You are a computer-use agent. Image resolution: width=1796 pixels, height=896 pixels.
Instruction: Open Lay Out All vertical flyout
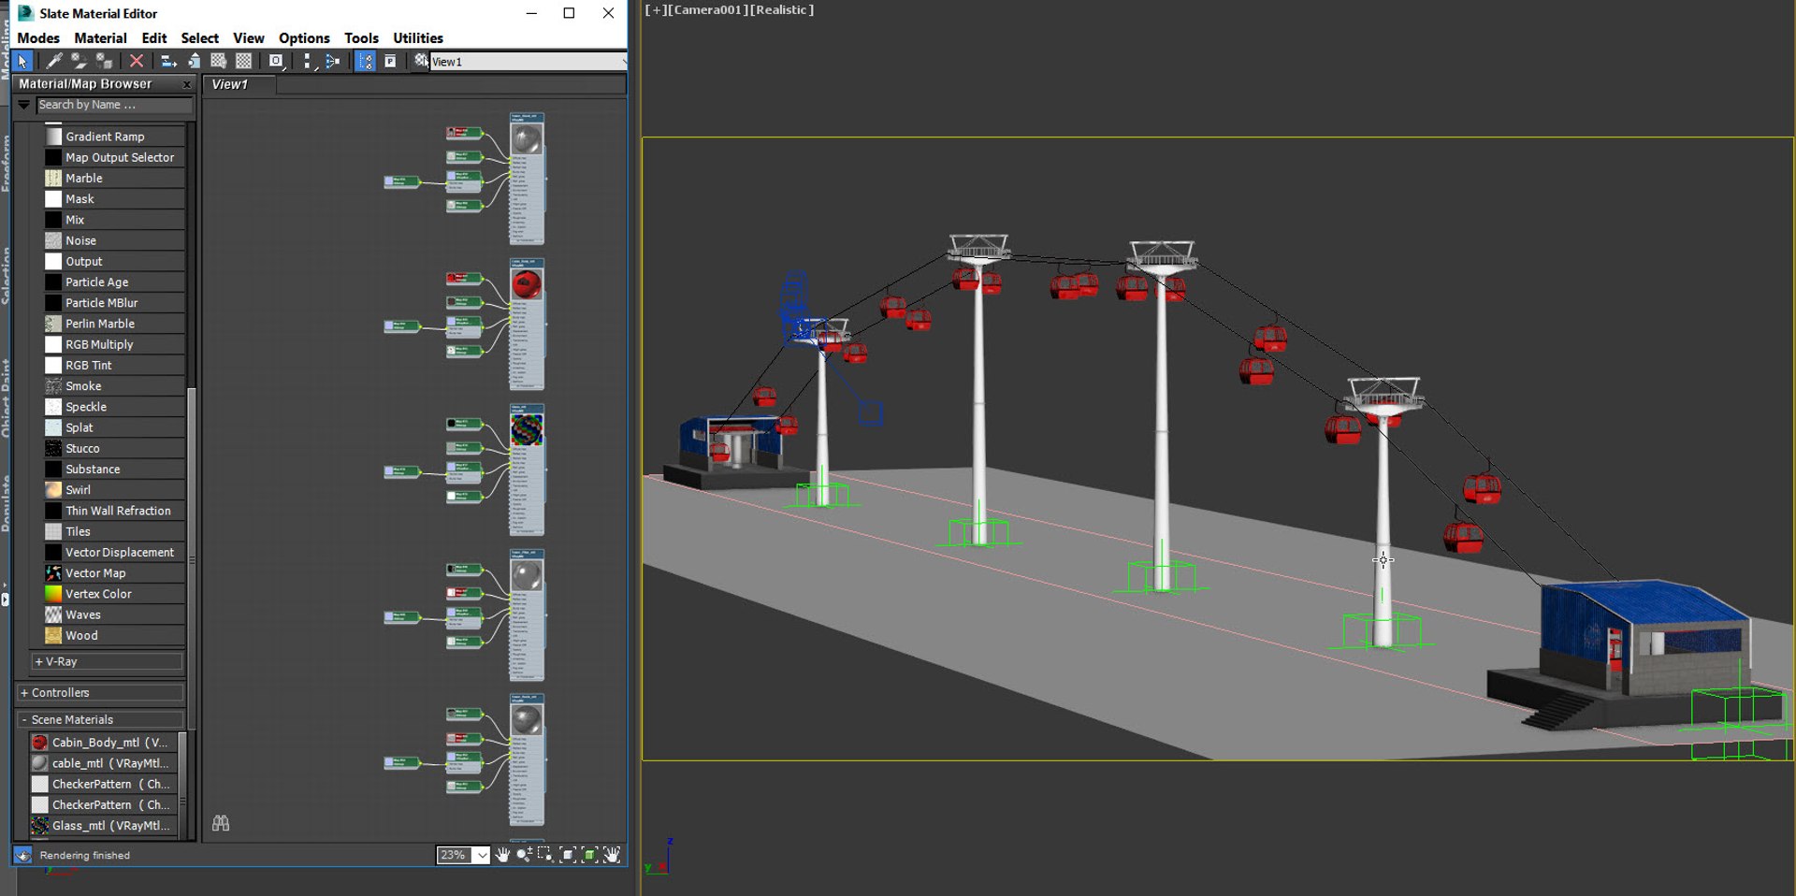click(308, 61)
